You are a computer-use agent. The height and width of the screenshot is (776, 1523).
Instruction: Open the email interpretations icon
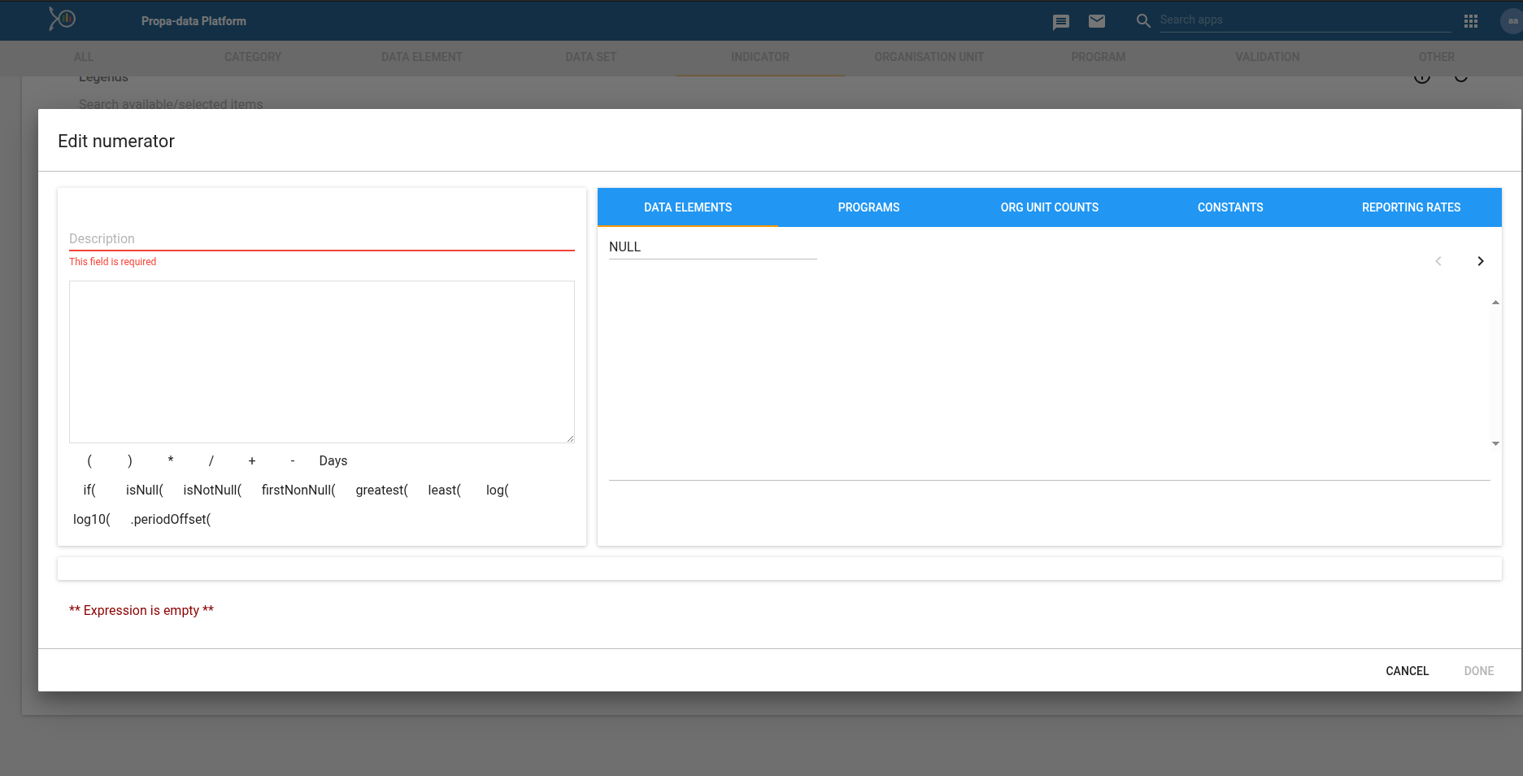(1097, 22)
